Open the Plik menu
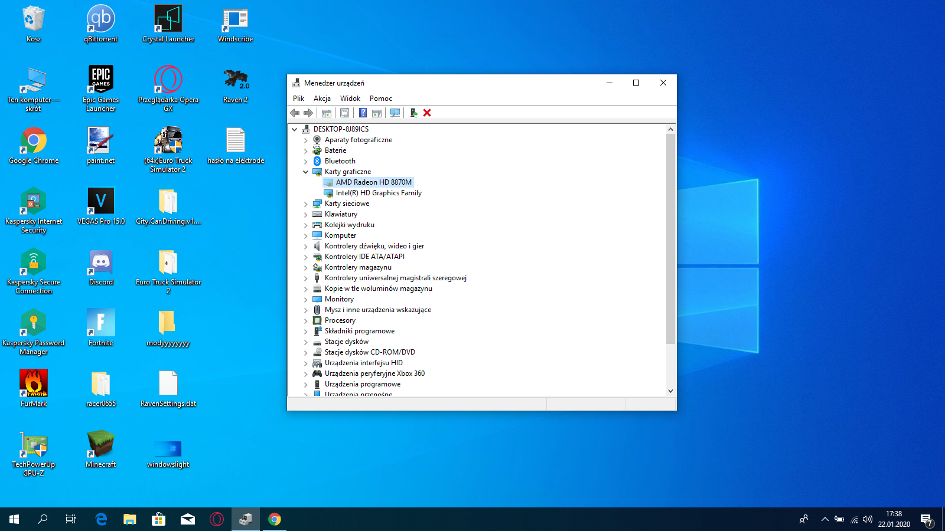 click(x=299, y=99)
